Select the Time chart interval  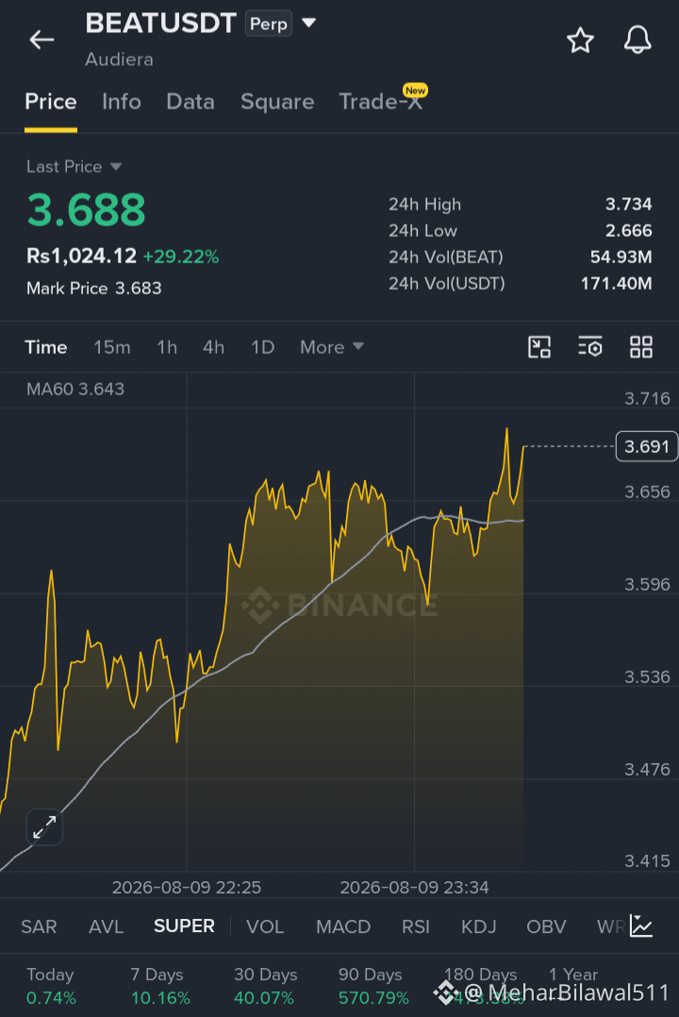point(46,347)
